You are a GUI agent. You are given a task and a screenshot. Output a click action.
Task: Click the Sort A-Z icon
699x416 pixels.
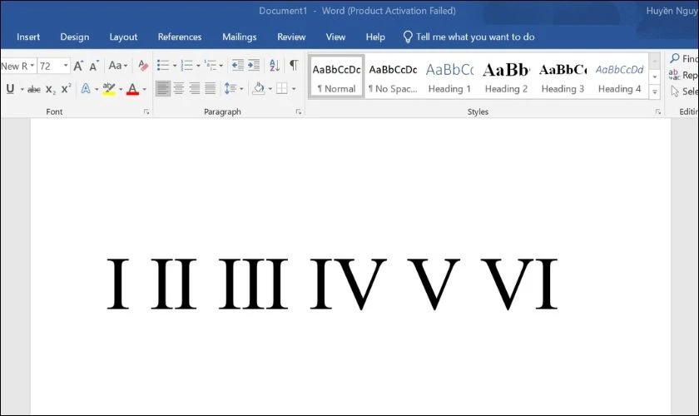tap(274, 66)
